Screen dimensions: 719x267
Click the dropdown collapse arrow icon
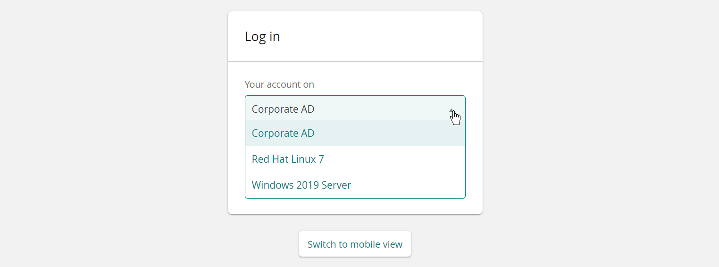point(451,110)
